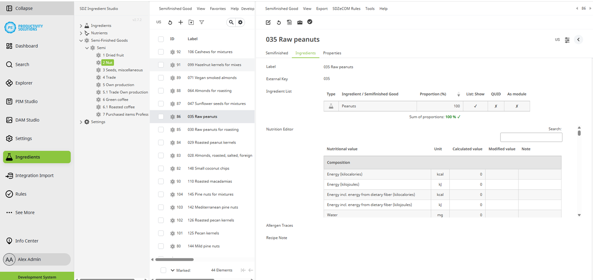Open the search magnifier icon above the list
This screenshot has width=593, height=280.
tap(231, 22)
